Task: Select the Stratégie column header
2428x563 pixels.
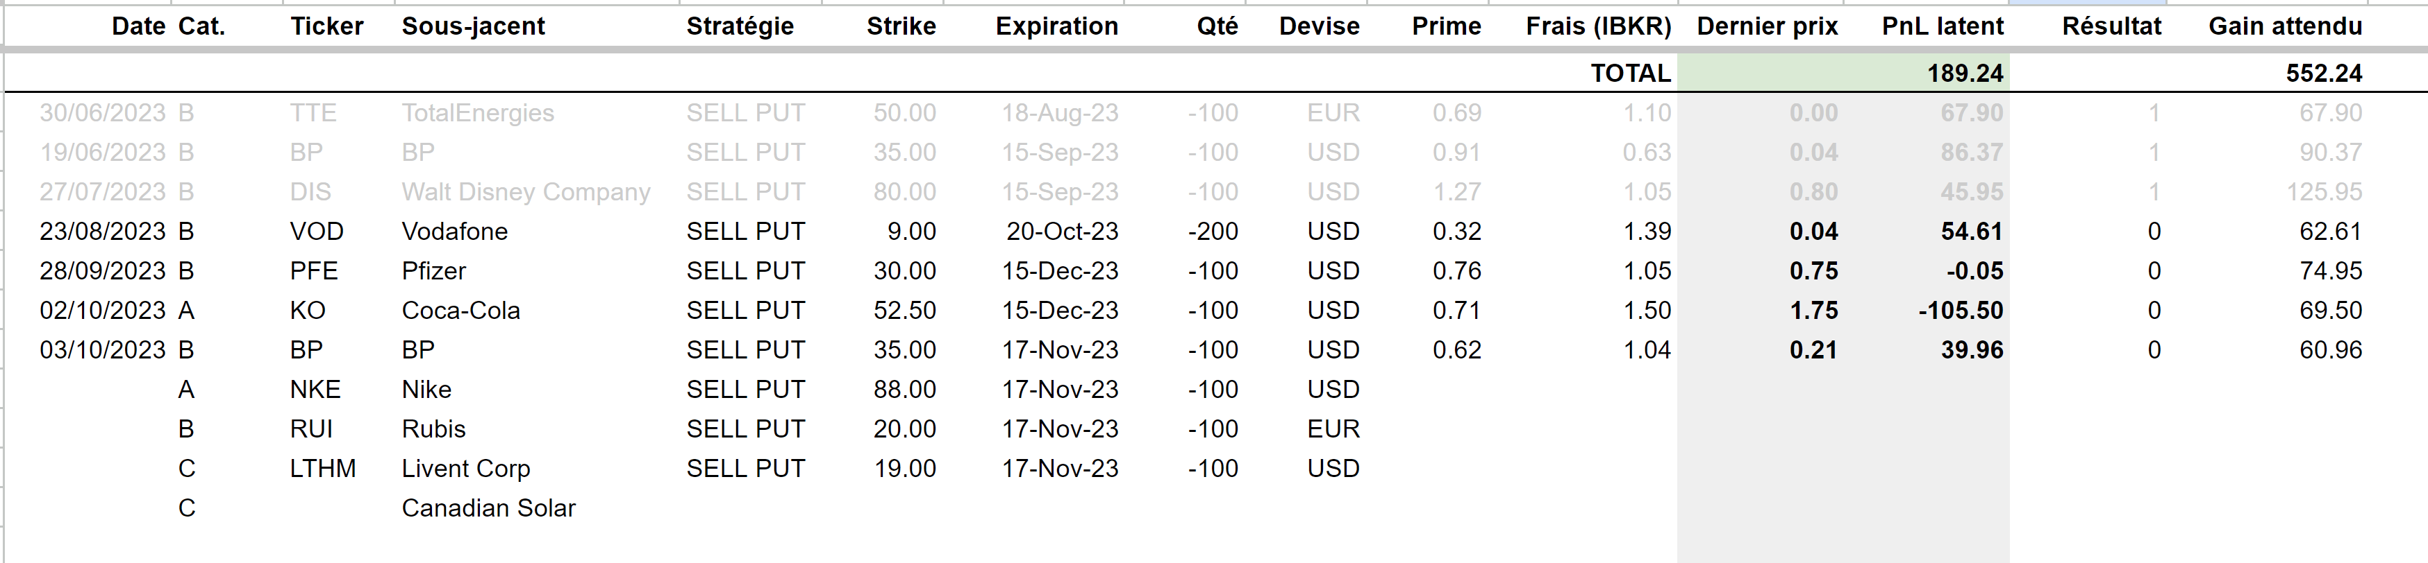Action: [740, 26]
